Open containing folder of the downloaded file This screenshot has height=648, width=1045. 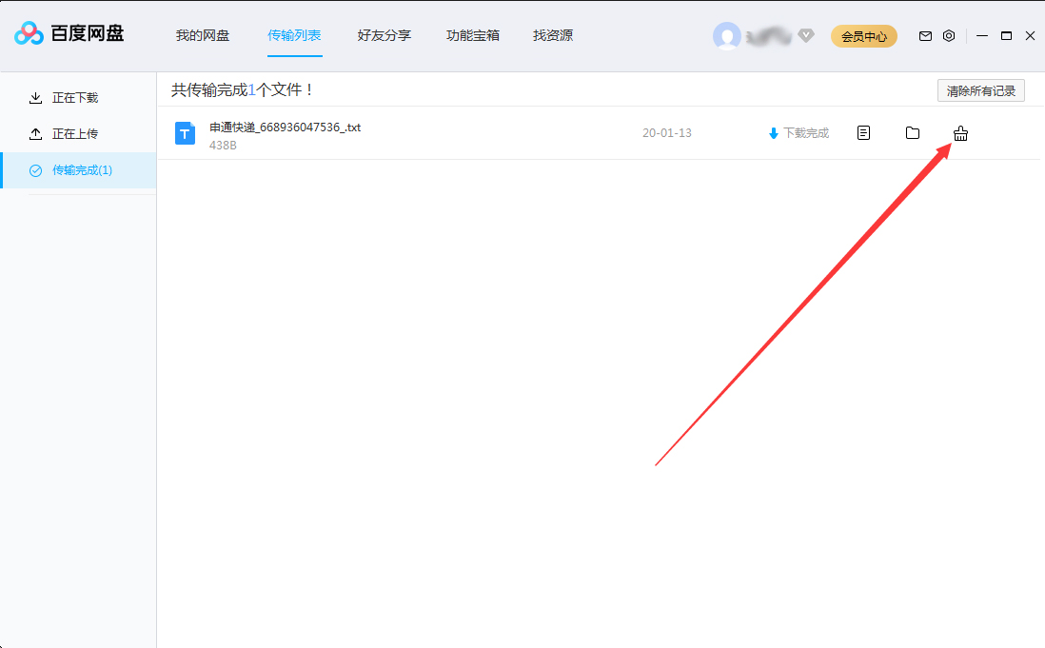coord(912,133)
